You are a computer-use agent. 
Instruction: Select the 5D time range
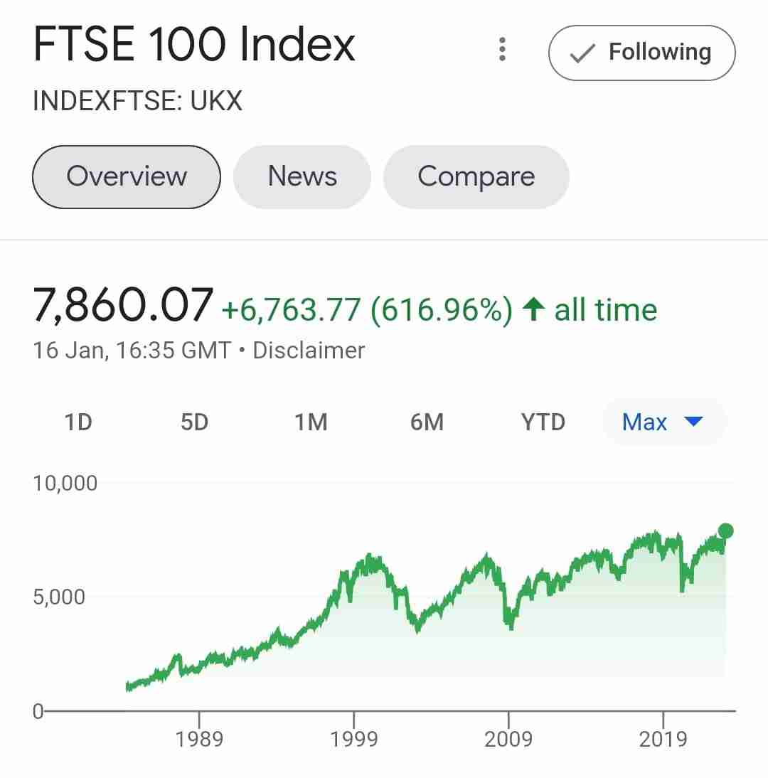[x=194, y=422]
